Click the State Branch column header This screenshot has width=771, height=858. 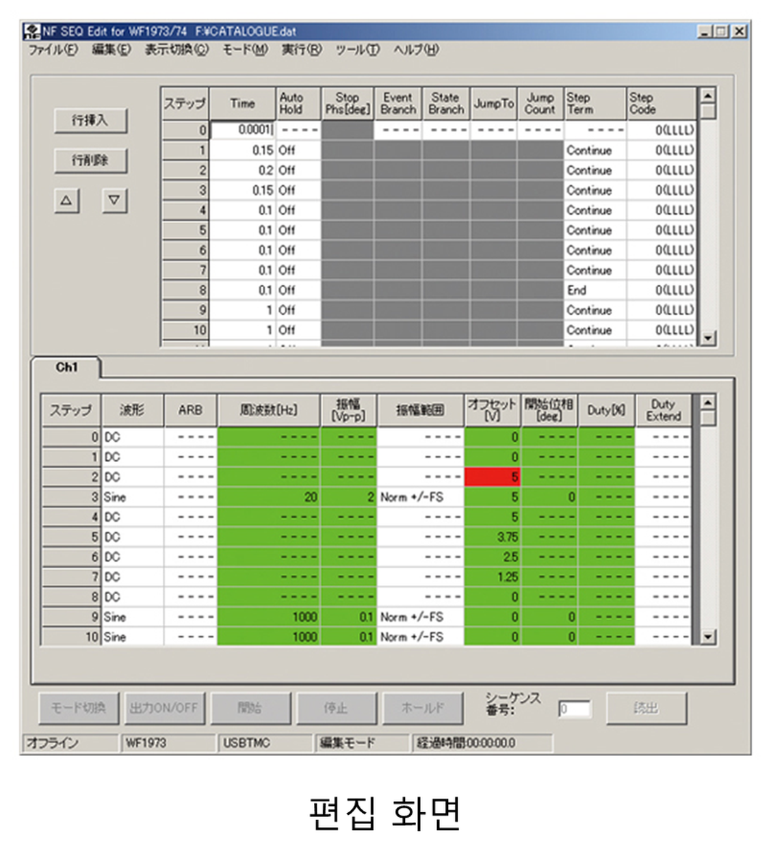point(446,104)
